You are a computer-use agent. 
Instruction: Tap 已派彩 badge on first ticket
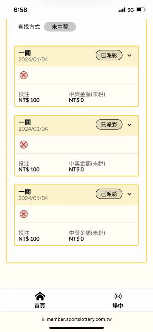pos(109,55)
